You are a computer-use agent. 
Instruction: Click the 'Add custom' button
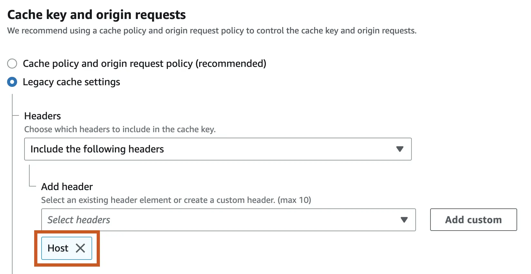(473, 220)
